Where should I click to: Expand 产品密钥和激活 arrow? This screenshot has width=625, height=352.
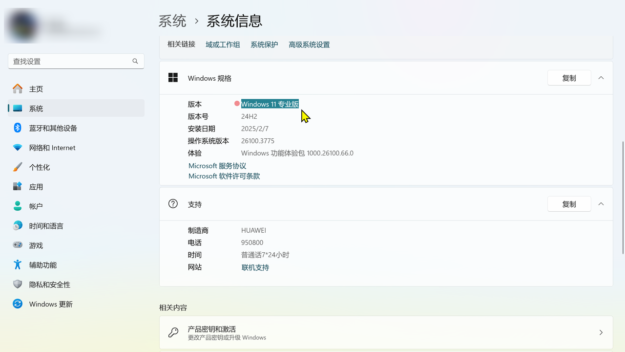tap(601, 332)
